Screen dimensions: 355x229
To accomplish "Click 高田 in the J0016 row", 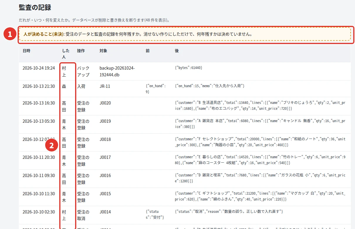I will point(64,179).
